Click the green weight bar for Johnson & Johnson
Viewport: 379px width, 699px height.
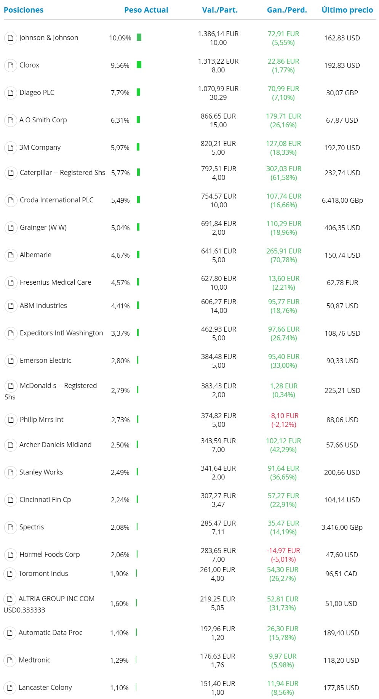[139, 37]
